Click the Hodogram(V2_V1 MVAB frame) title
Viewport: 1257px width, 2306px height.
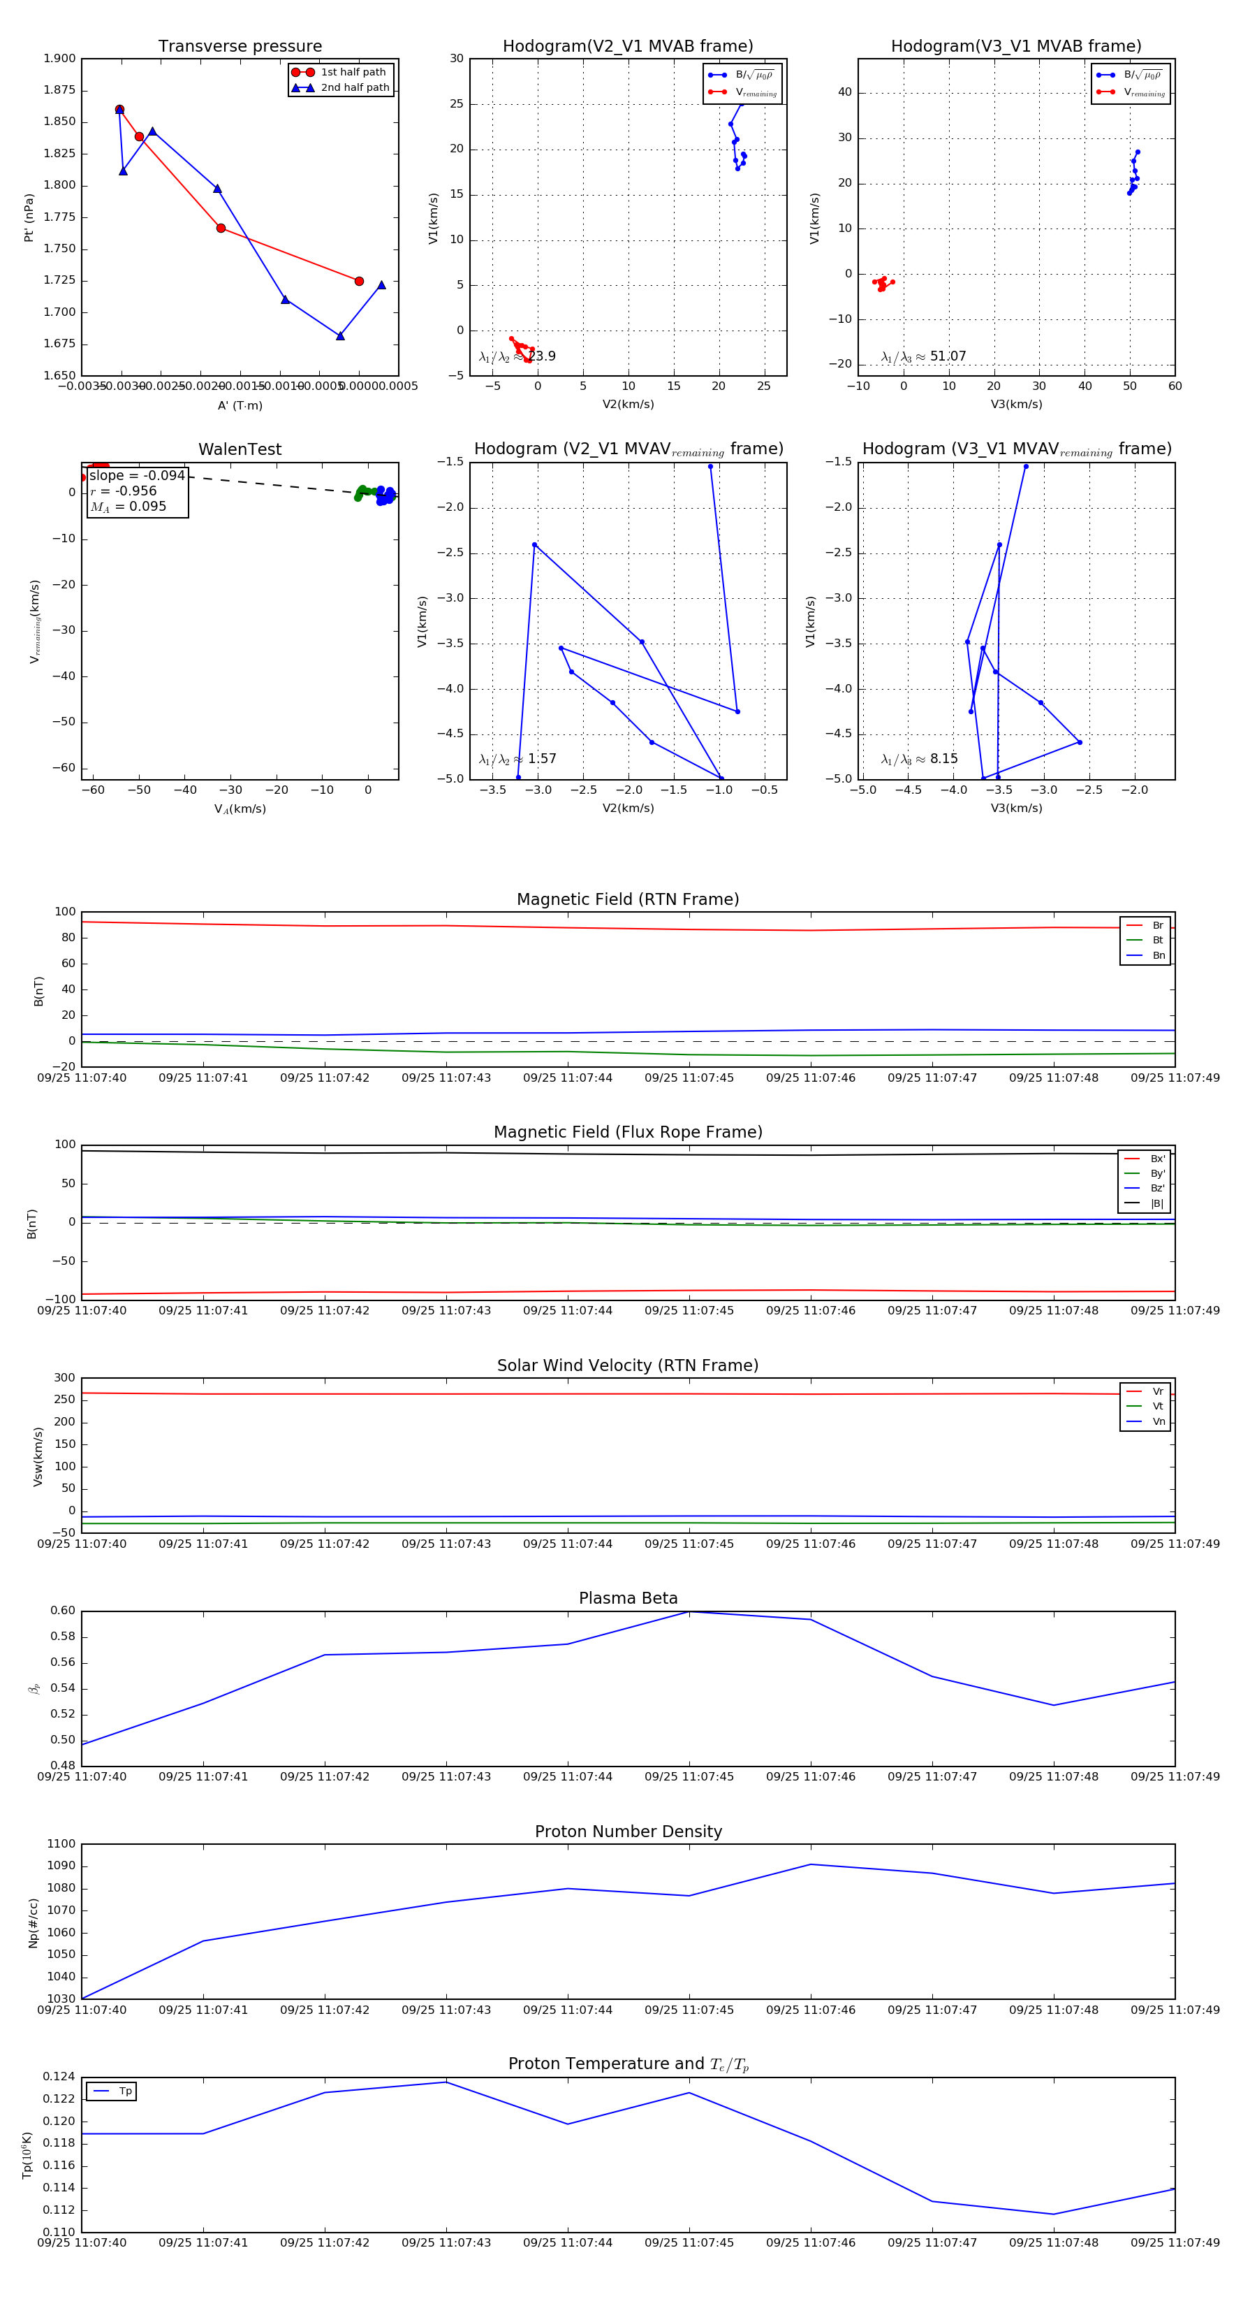(x=628, y=45)
